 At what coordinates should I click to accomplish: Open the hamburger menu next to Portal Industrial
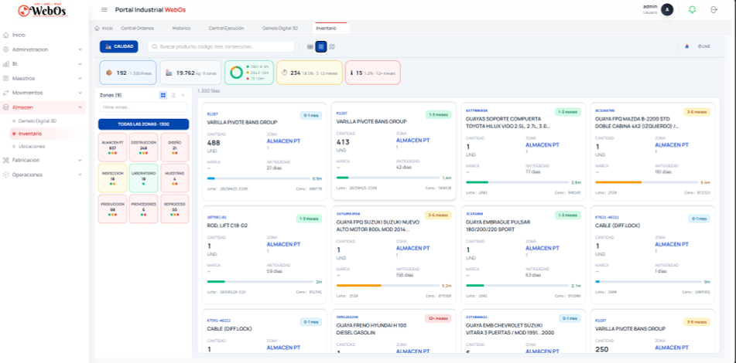104,9
